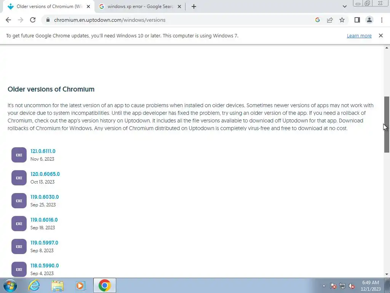Click the EXE icon for 119.0.6030.0
This screenshot has width=390, height=293.
point(19,201)
